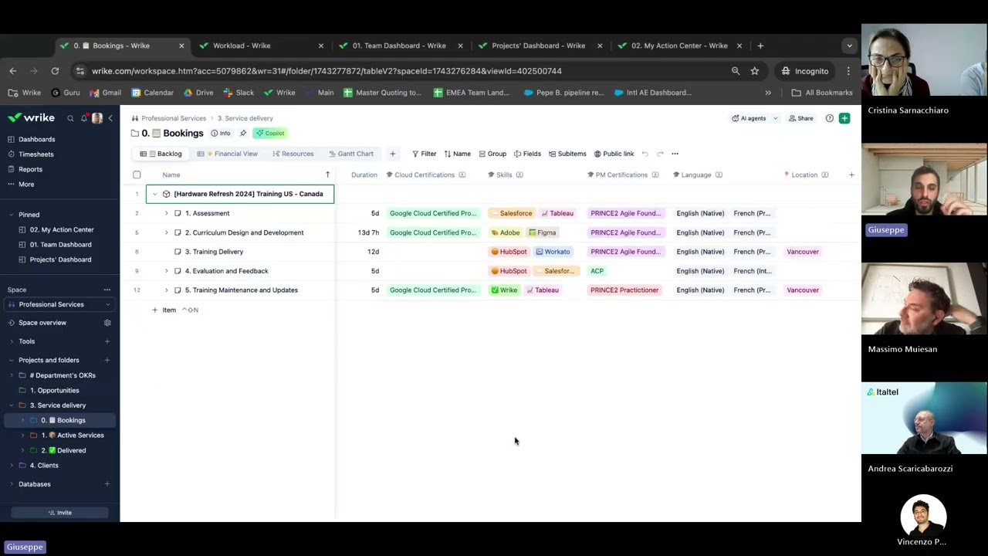Image resolution: width=988 pixels, height=556 pixels.
Task: Collapse the Hardware Refresh 2024 project row
Action: [154, 194]
